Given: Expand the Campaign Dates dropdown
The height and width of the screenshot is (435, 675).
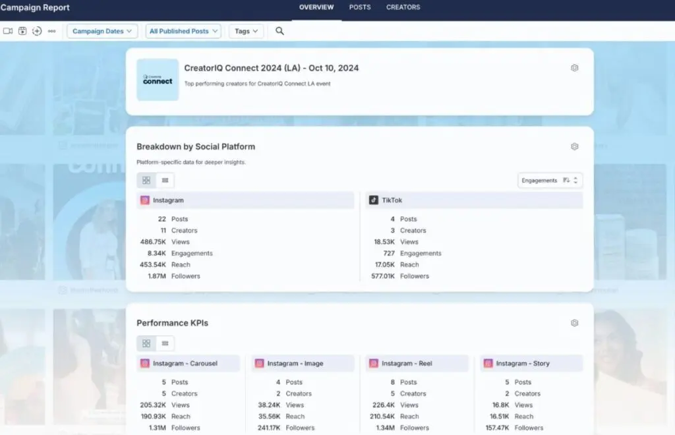Looking at the screenshot, I should pyautogui.click(x=102, y=31).
